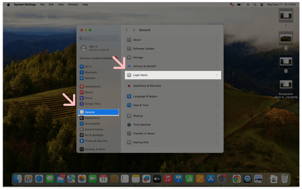This screenshot has height=190, width=302.
Task: Open the Screenshot file thumbnail on desktop
Action: click(285, 85)
